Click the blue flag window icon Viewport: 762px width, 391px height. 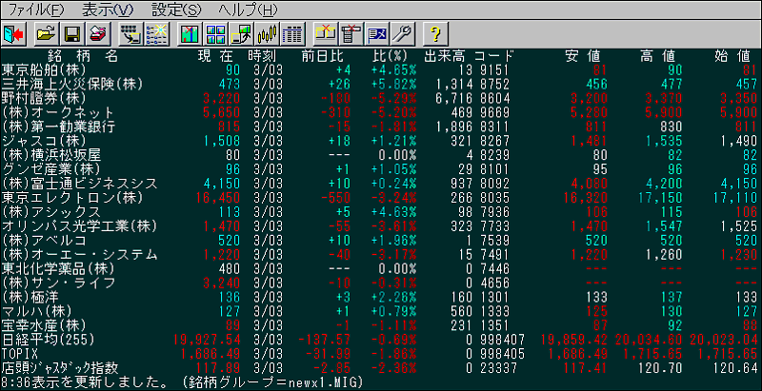378,34
